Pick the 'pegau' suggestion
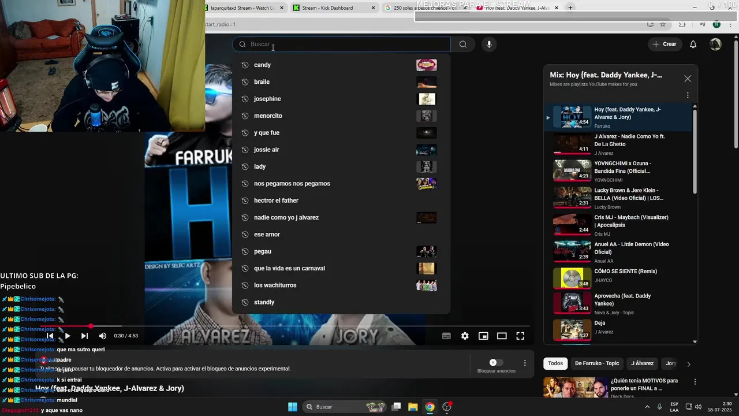Viewport: 739px width, 416px height. pos(341,251)
